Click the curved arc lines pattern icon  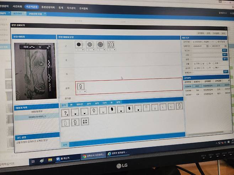(111, 45)
